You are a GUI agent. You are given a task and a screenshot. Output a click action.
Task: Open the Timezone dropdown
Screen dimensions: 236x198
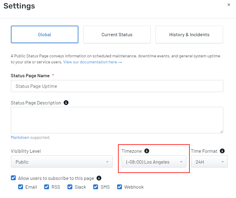click(x=154, y=162)
